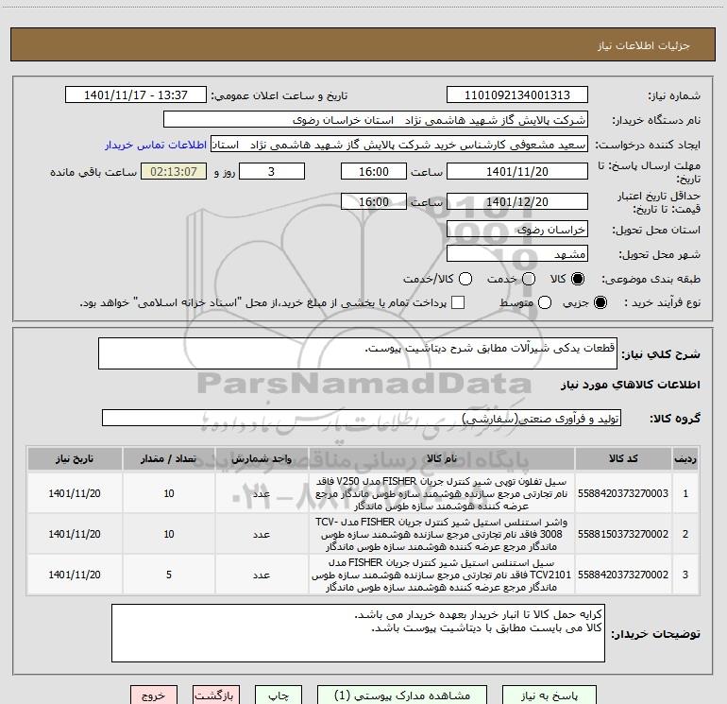This screenshot has height=704, width=727.
Task: Click the جزئیات اطلاعات نیاز header title
Action: [x=643, y=45]
